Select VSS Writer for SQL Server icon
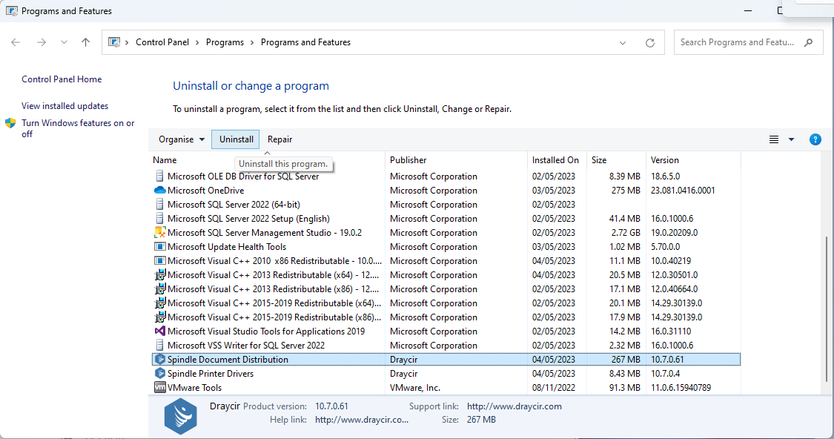 coord(159,346)
